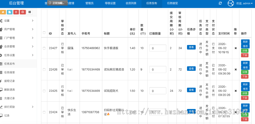Click the icon beside 任务接受 in sidebar

pos(1,72)
